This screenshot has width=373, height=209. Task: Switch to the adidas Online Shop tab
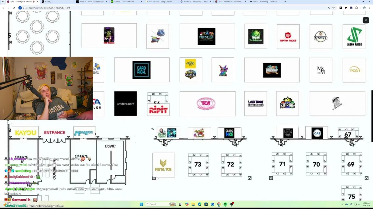(x=265, y=2)
